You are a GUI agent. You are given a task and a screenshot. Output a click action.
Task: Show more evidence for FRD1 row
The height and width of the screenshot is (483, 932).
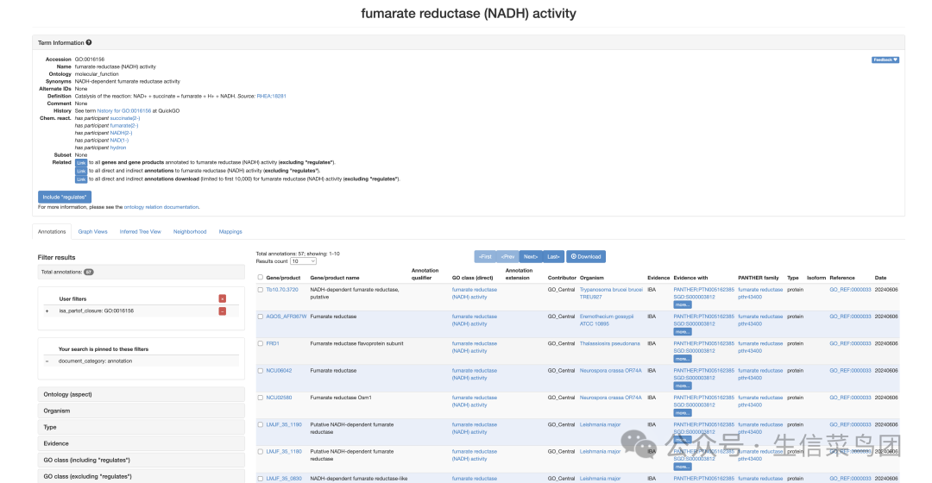pos(683,359)
